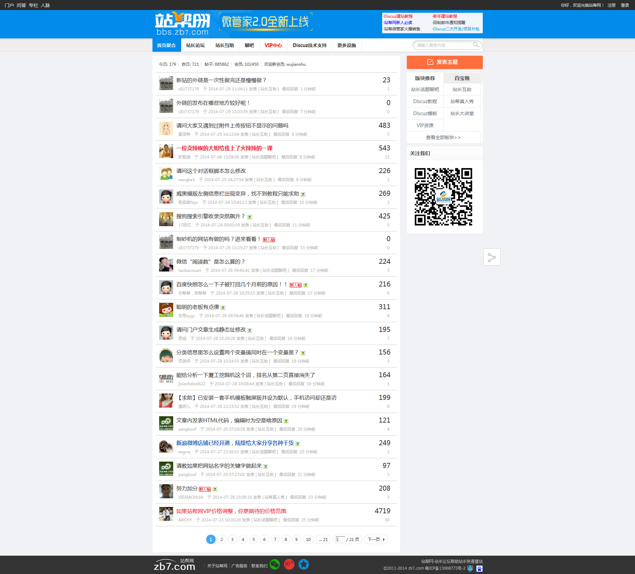This screenshot has width=635, height=574.
Task: Click the 微管家2.0全新上线 banner
Action: (266, 22)
